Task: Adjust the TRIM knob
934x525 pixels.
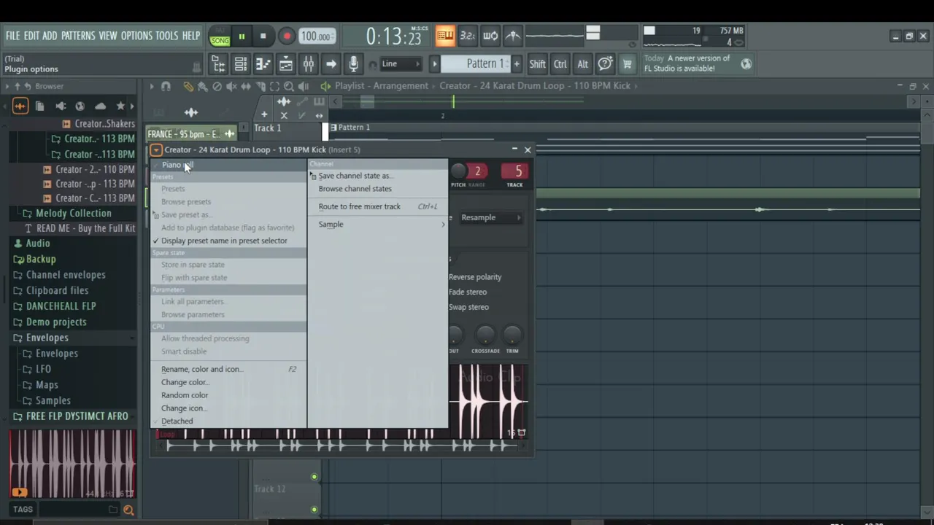Action: (512, 335)
